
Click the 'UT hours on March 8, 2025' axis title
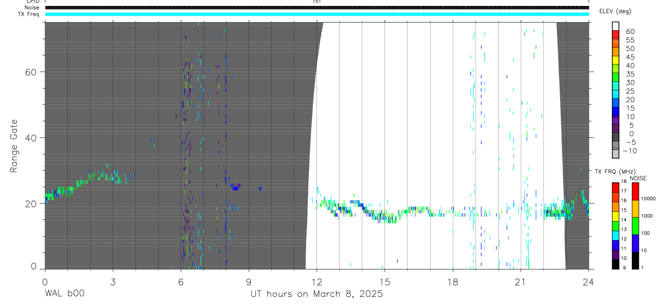click(x=316, y=294)
